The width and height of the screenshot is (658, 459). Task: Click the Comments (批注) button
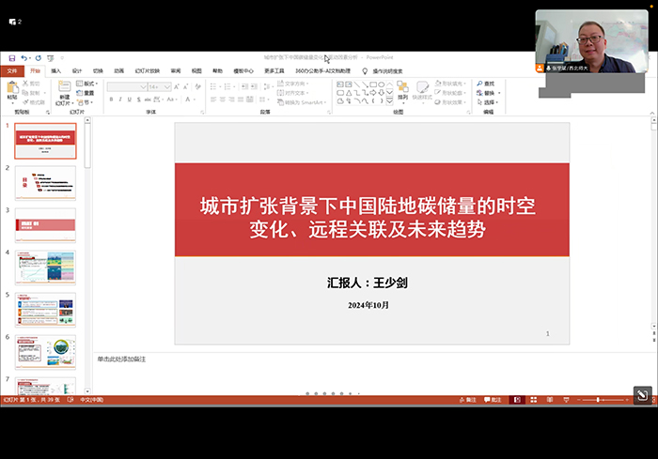(493, 400)
